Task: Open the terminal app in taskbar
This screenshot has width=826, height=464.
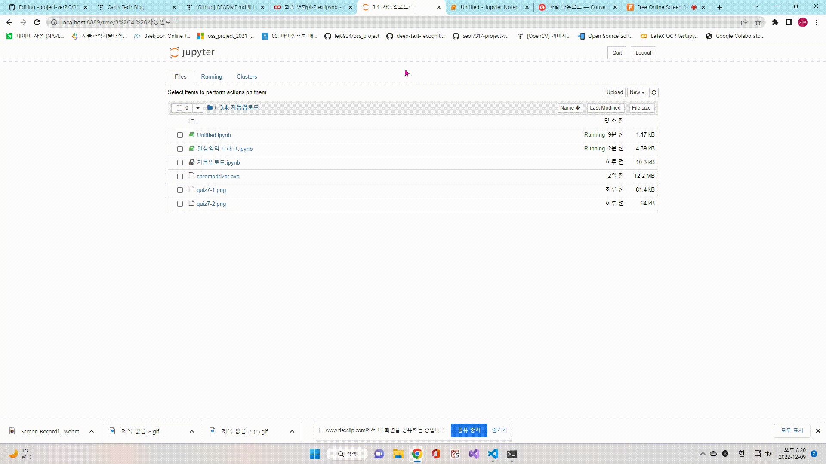Action: click(x=512, y=454)
